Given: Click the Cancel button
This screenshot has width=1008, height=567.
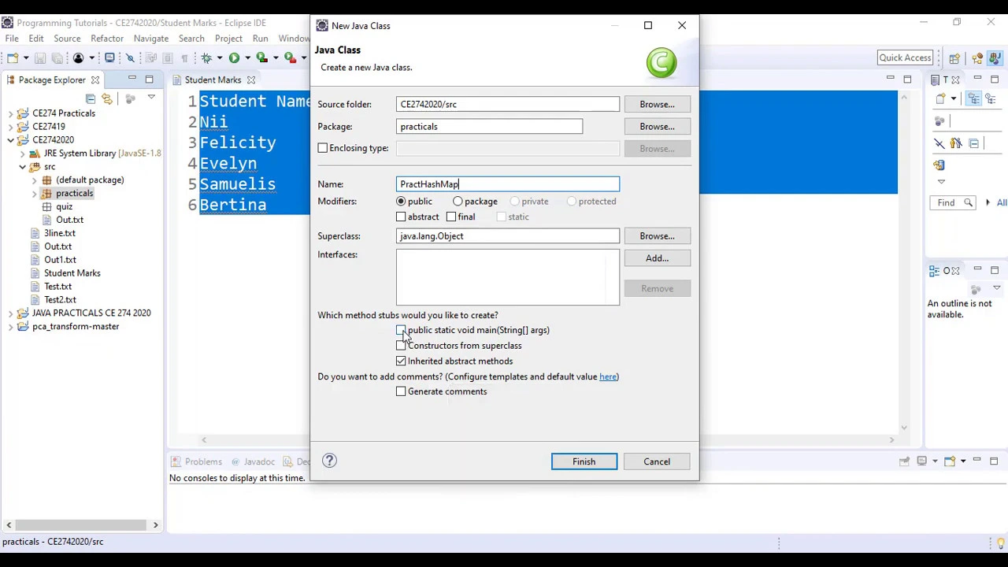Looking at the screenshot, I should [657, 461].
